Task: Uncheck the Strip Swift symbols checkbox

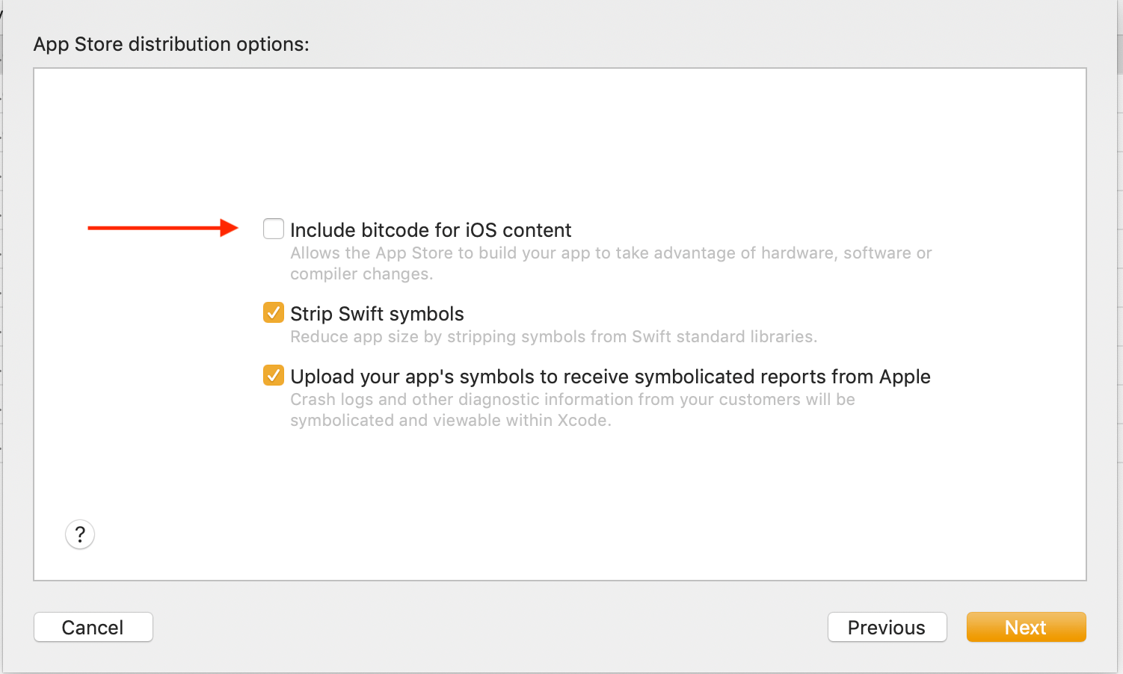Action: tap(274, 312)
